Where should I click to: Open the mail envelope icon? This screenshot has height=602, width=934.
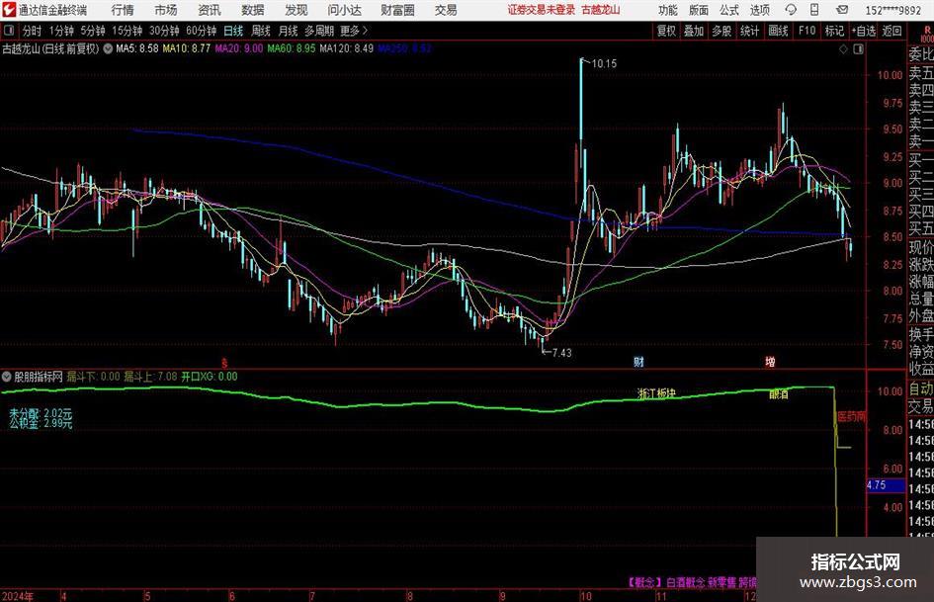(x=842, y=10)
